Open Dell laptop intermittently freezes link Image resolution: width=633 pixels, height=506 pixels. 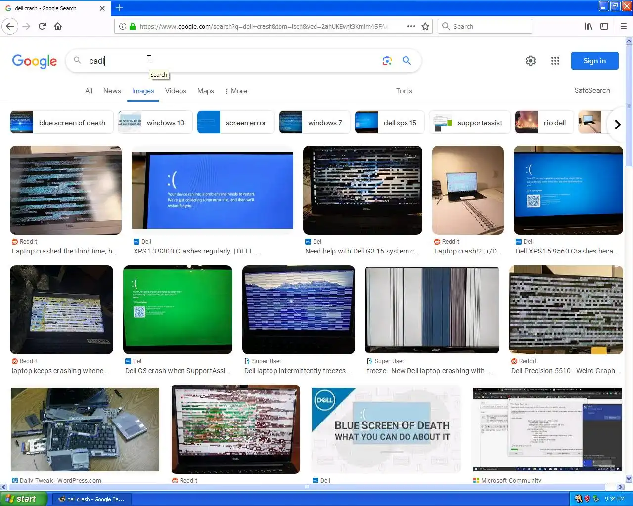point(298,371)
